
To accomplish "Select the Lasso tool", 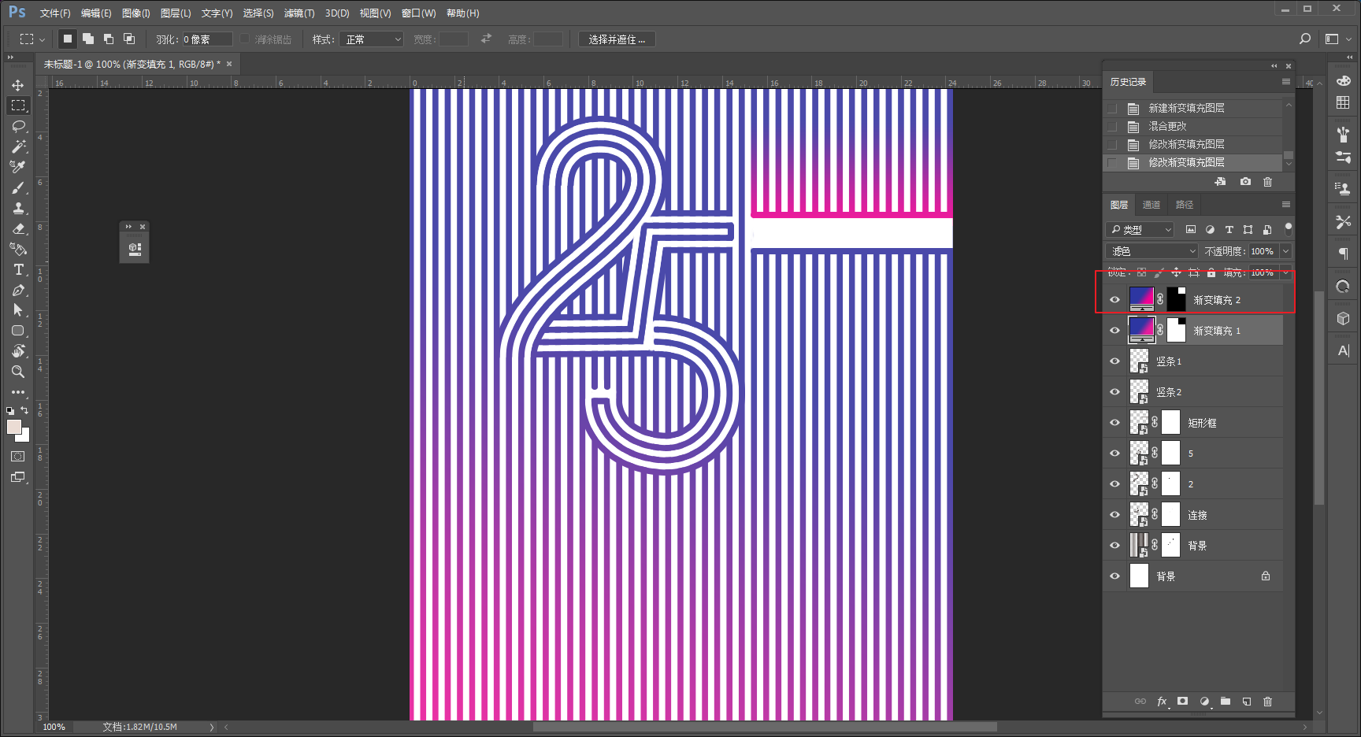I will 18,126.
